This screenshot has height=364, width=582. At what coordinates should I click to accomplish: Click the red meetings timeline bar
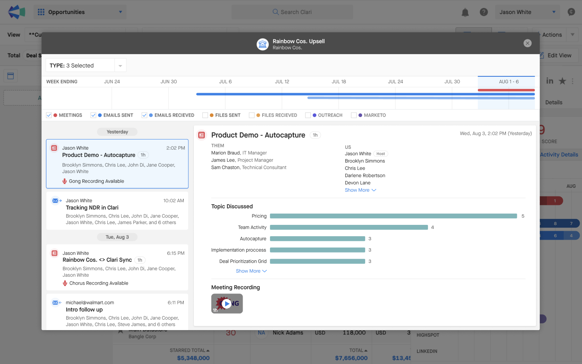click(506, 90)
